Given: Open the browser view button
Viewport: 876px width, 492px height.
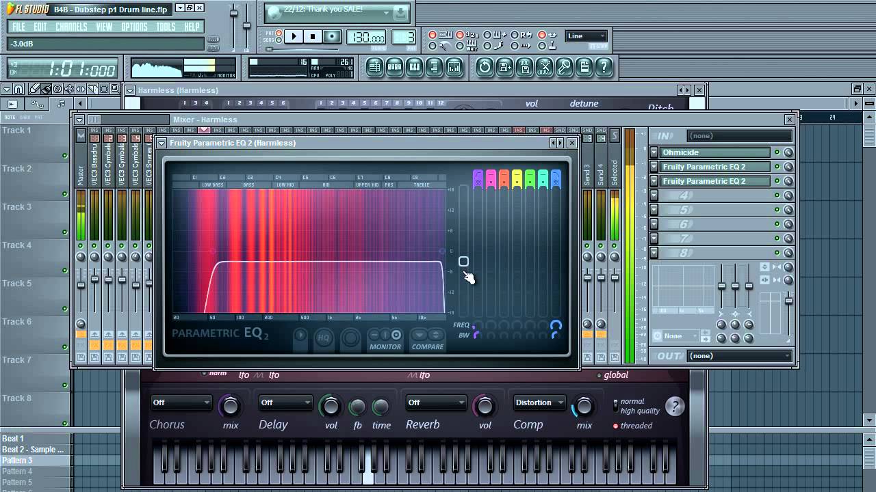Looking at the screenshot, I should (x=434, y=67).
